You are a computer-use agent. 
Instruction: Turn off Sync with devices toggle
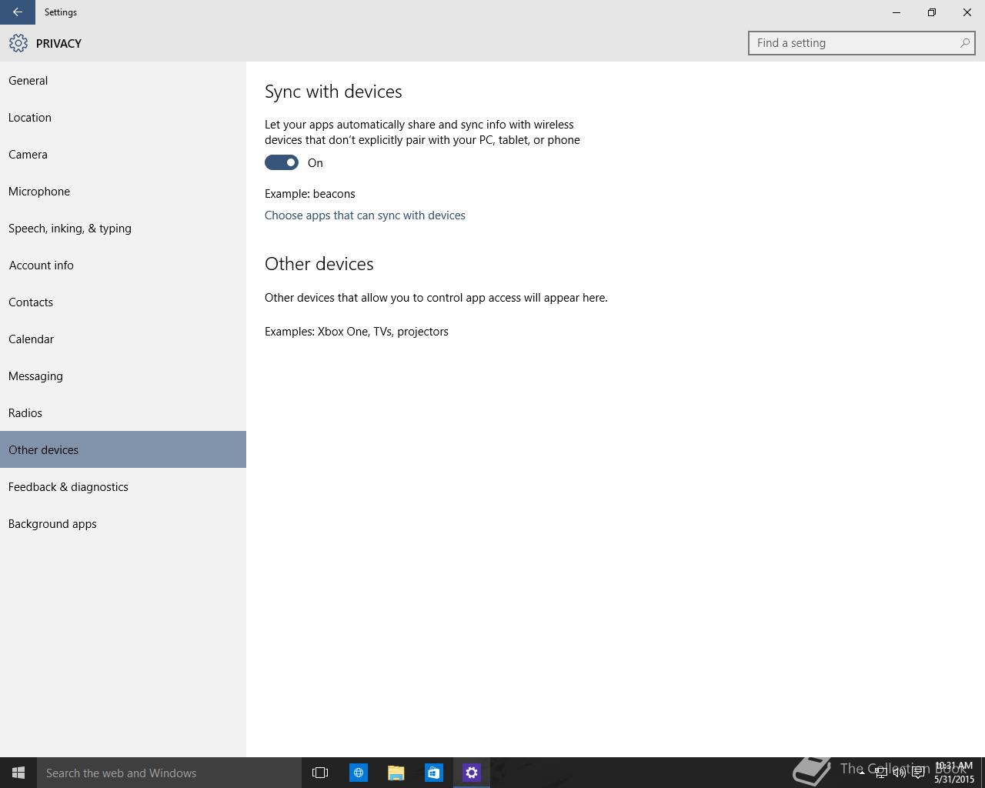(282, 162)
